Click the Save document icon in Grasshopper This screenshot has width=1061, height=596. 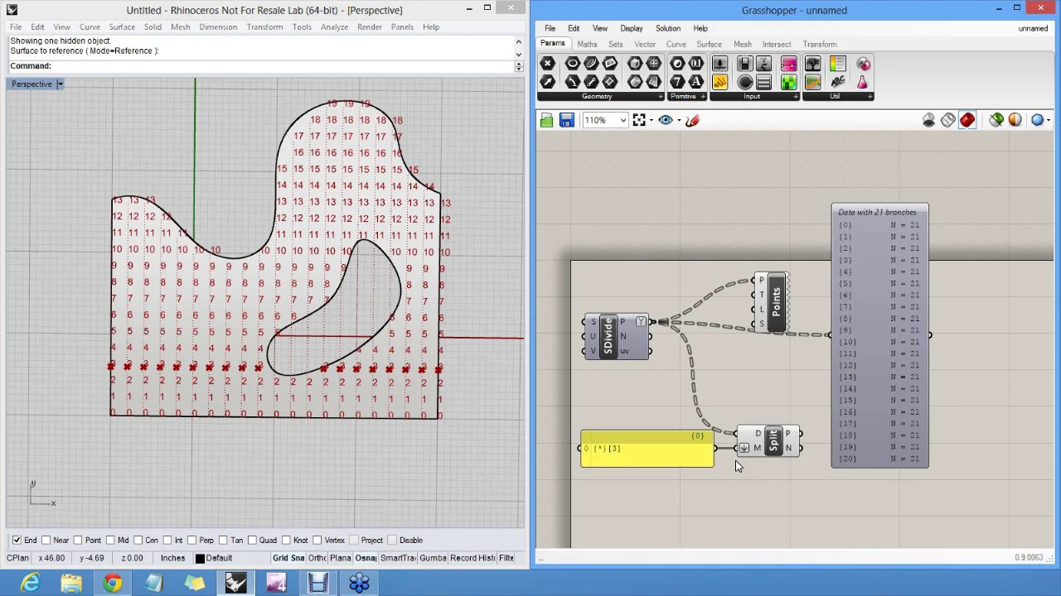point(566,121)
